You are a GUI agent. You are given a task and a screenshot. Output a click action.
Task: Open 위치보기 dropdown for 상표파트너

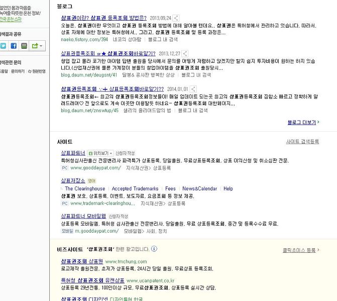tap(100, 153)
